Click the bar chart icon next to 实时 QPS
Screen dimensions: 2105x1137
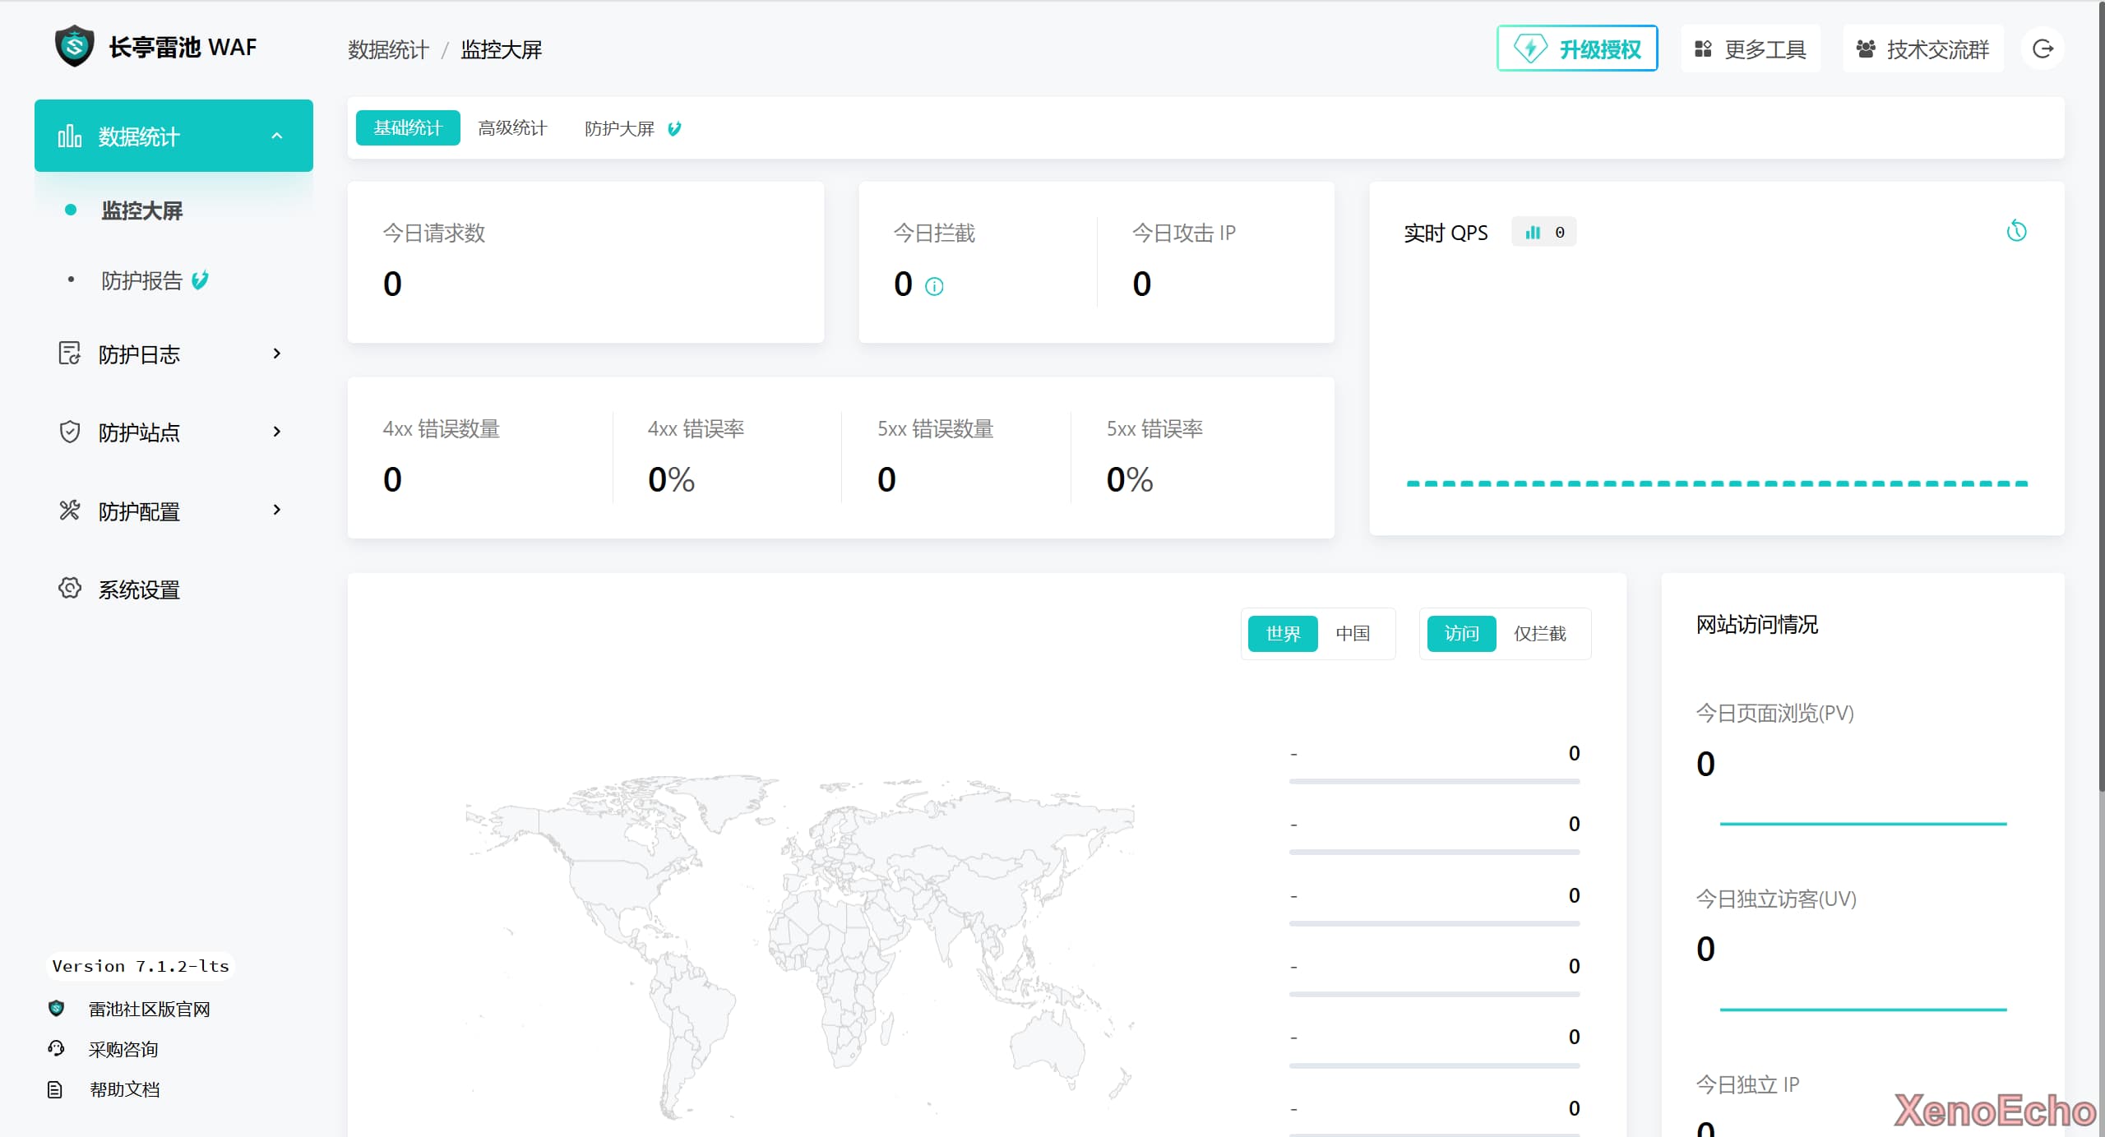click(1533, 233)
